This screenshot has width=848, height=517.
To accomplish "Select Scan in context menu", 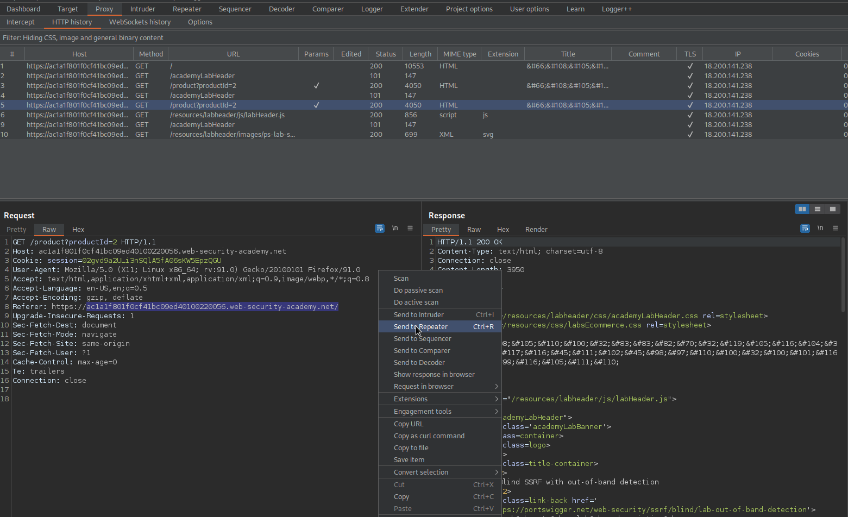I will pyautogui.click(x=439, y=279).
